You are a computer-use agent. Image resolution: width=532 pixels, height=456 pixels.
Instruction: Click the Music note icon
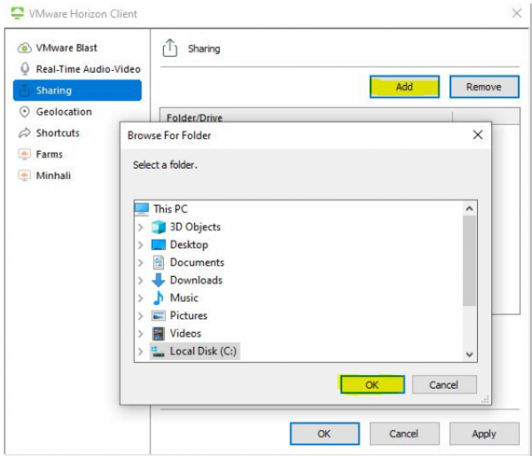[159, 298]
